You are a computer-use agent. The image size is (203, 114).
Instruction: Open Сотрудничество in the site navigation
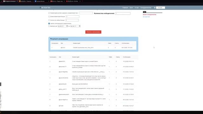pos(146,8)
